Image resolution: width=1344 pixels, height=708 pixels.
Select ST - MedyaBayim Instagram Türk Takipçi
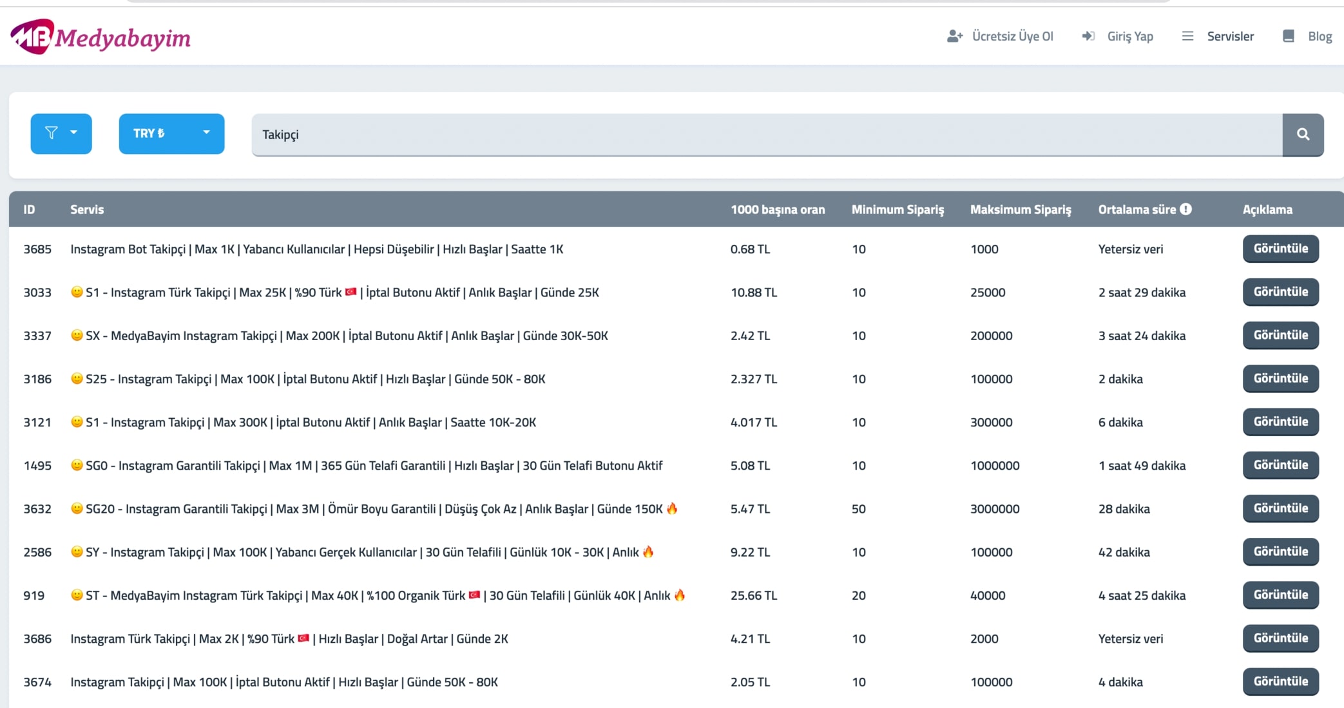coord(378,595)
